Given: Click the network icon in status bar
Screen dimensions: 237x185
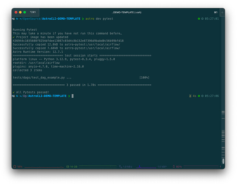Looking at the screenshot, I should point(121,166).
